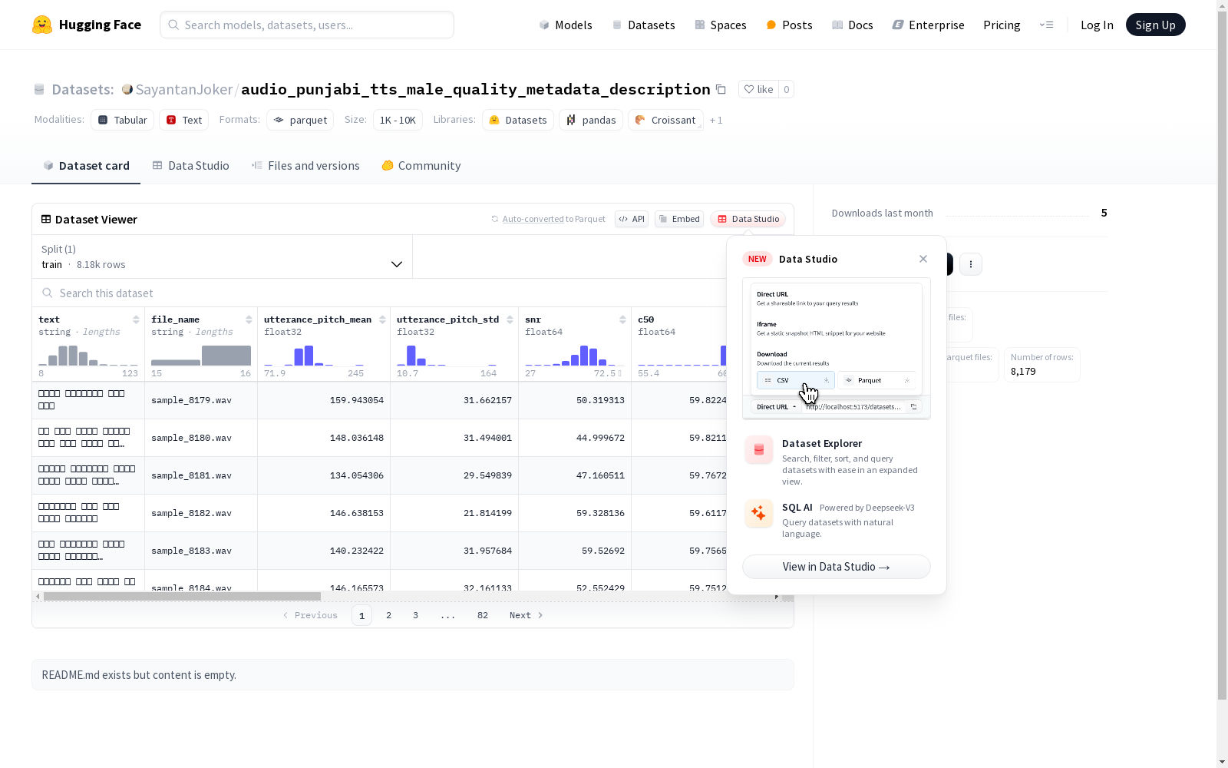Screen dimensions: 1228x768
Task: Show the +1 more libraries
Action: pos(716,121)
